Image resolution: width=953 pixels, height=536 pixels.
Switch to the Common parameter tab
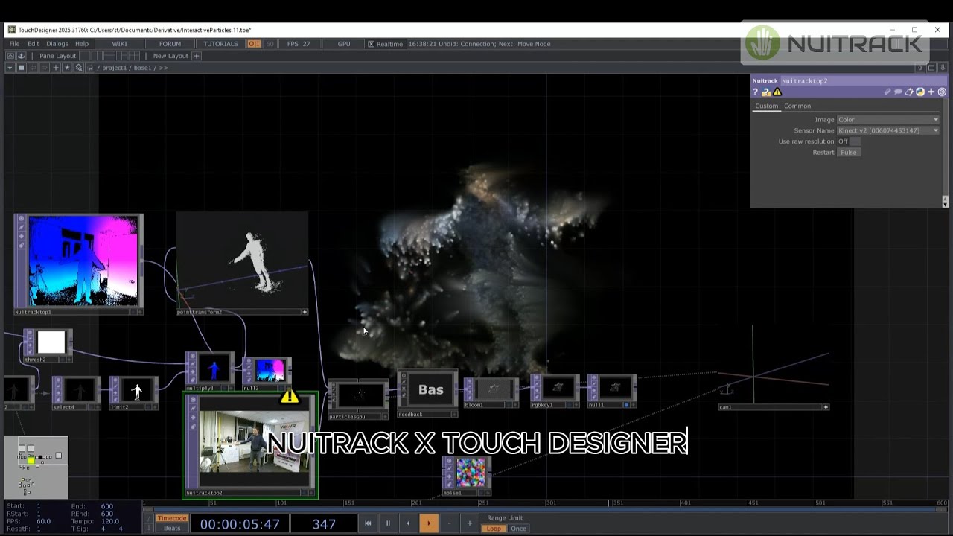pyautogui.click(x=797, y=106)
